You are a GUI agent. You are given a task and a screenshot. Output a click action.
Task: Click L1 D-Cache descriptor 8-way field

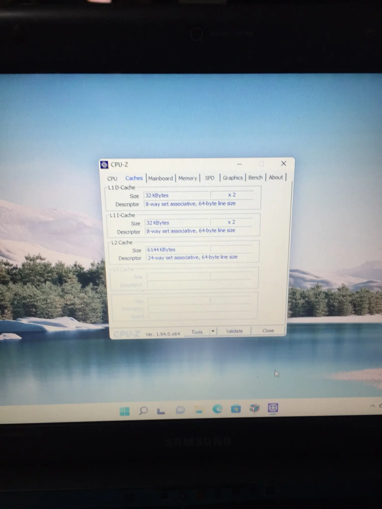[199, 204]
